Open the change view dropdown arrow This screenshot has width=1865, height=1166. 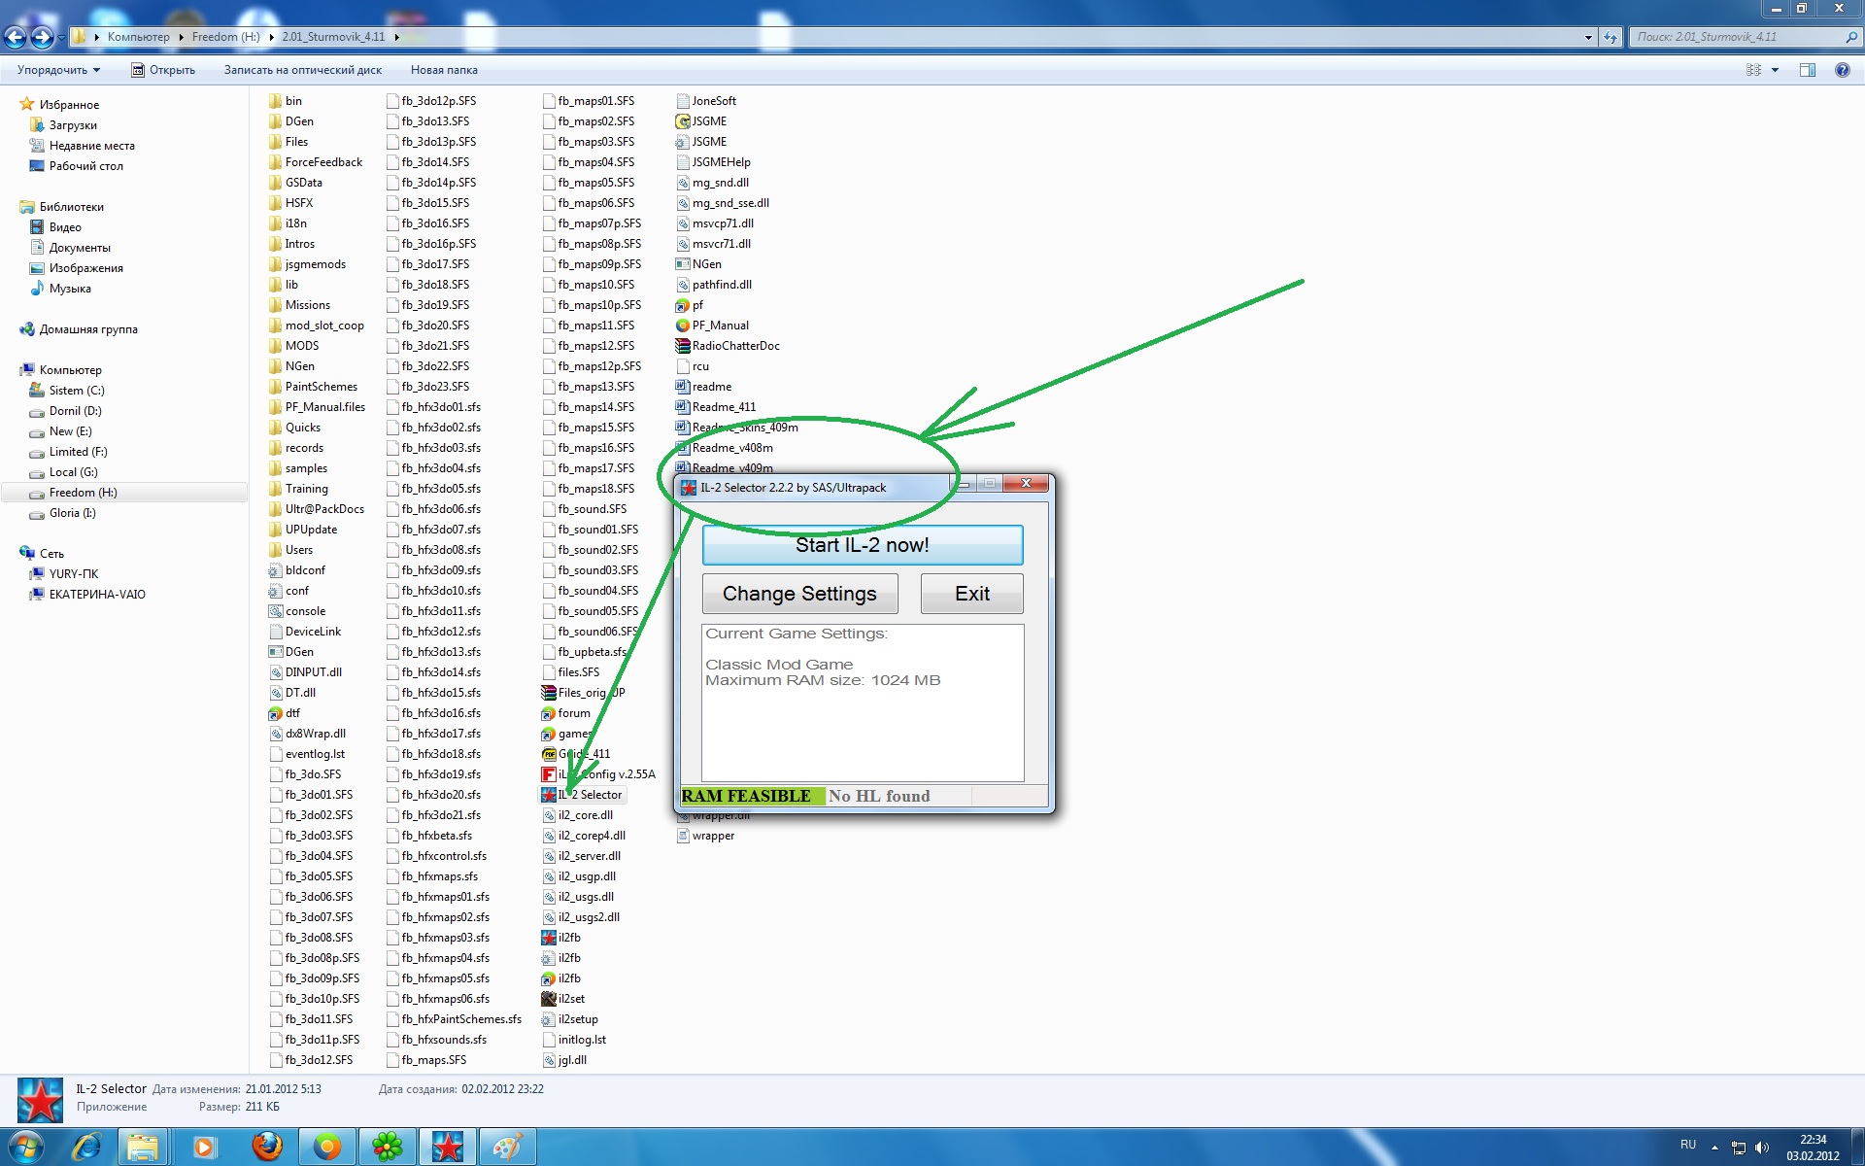1775,70
